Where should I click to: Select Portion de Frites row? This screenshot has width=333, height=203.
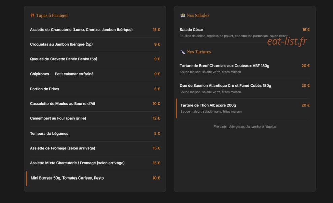[95, 89]
